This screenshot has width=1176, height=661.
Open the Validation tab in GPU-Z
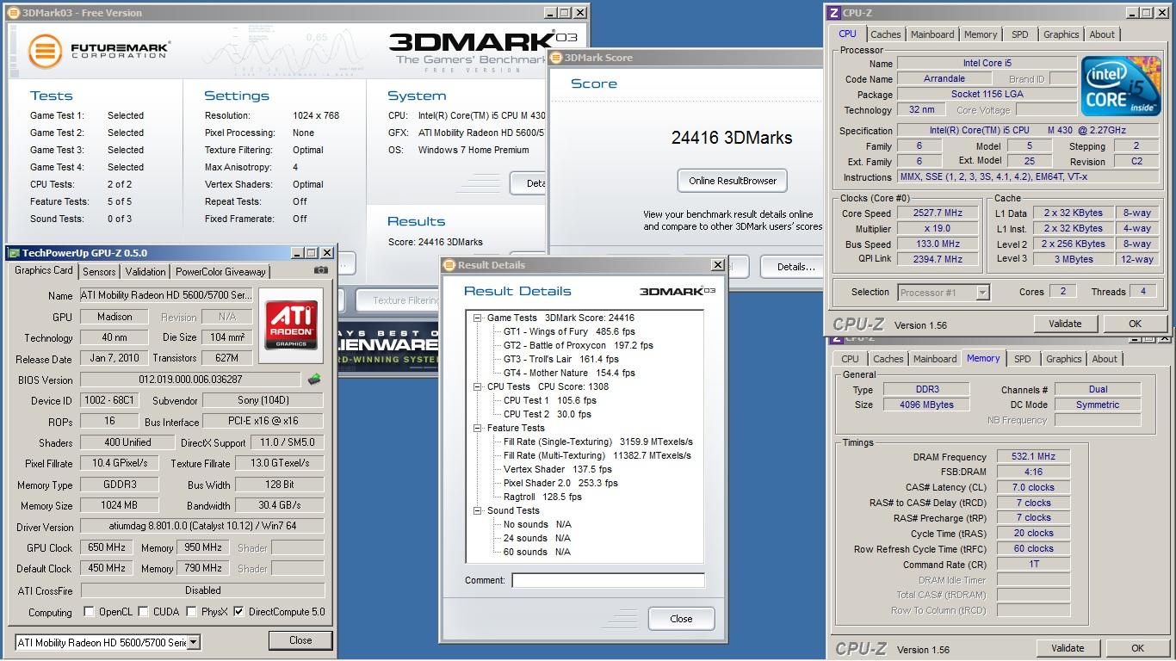145,272
